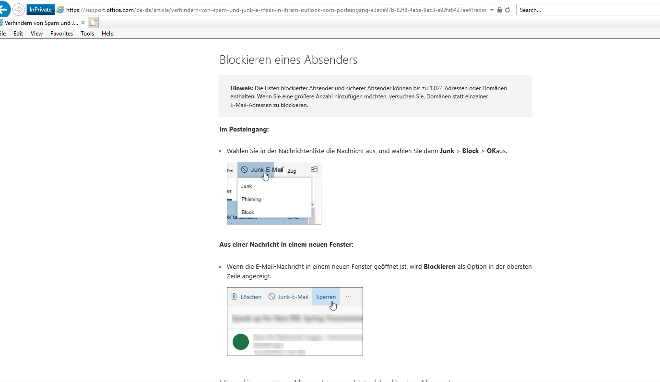Viewport: 660px width, 382px height.
Task: Refresh the page with the reload icon
Action: 507,10
